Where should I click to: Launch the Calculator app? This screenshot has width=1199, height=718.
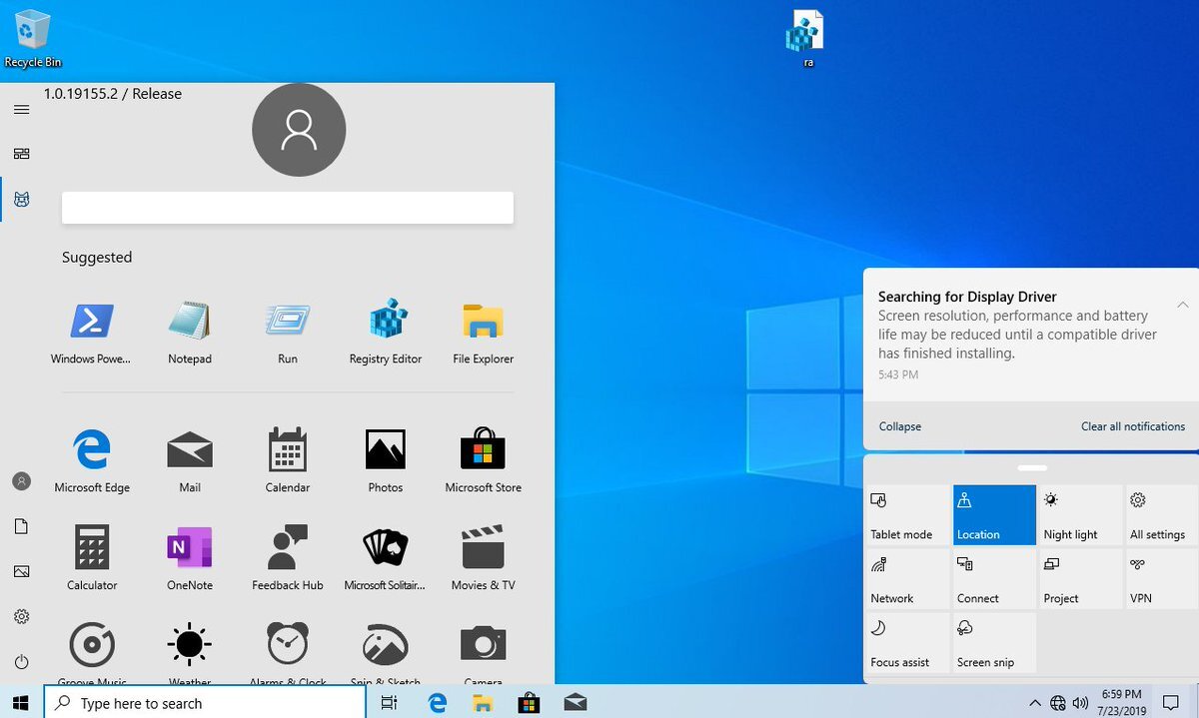pos(92,559)
